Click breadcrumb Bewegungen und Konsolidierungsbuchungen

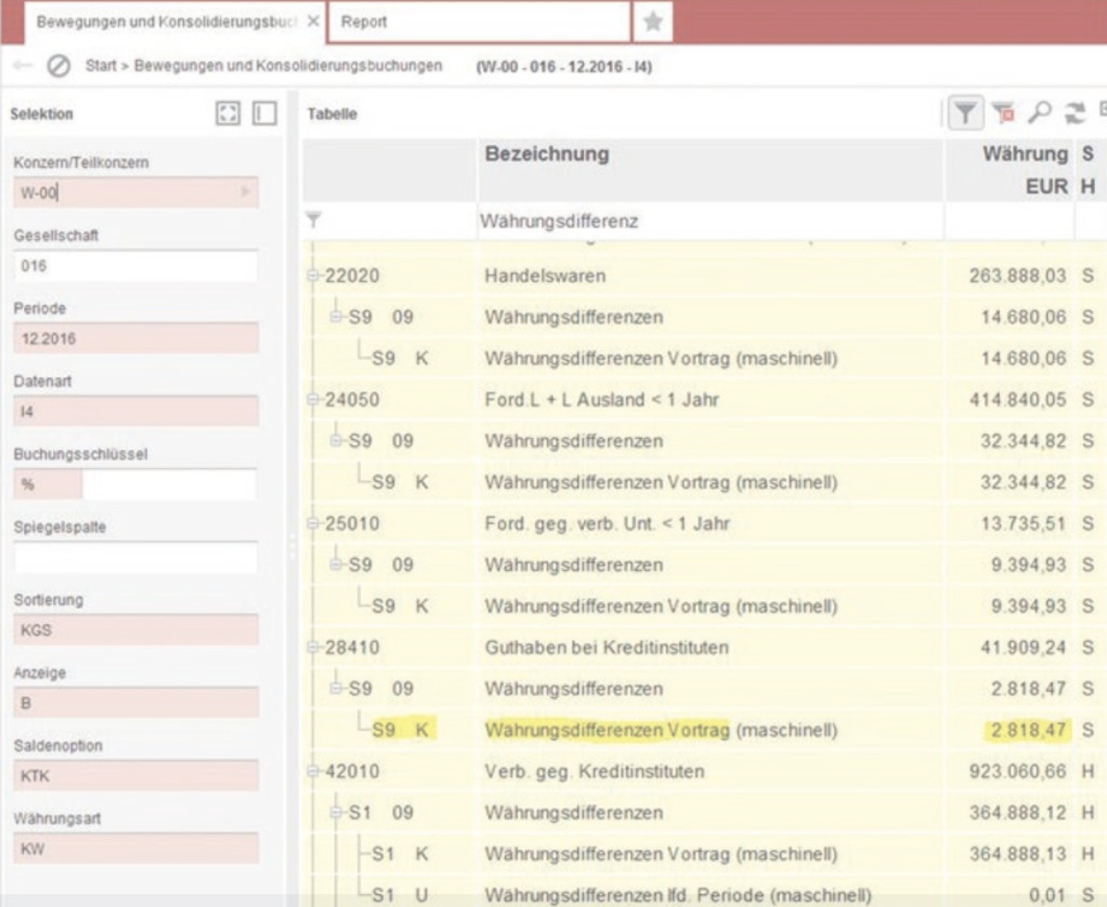(x=288, y=66)
